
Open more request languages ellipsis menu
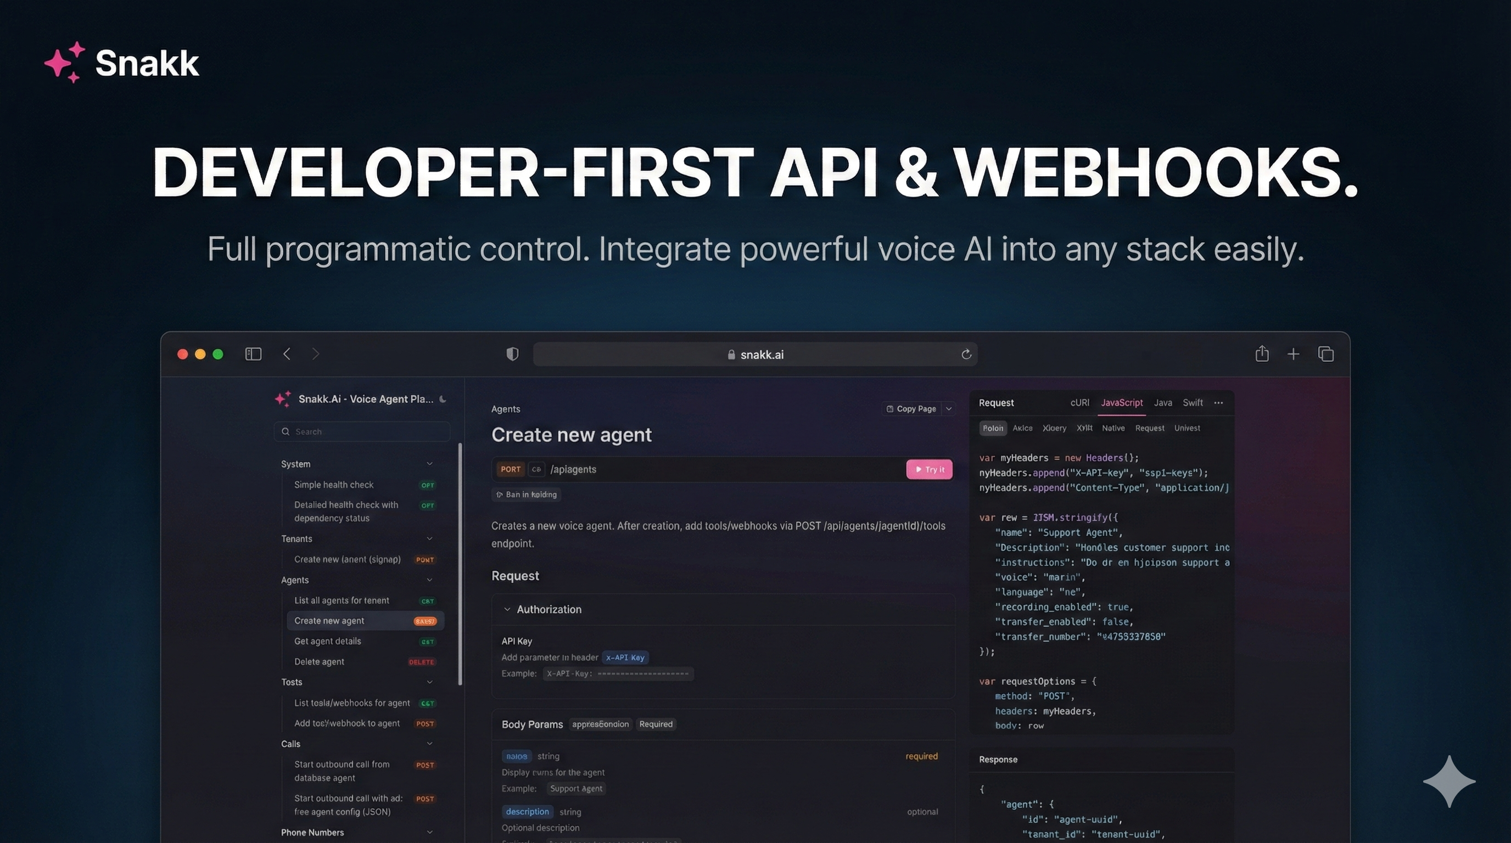pos(1218,403)
